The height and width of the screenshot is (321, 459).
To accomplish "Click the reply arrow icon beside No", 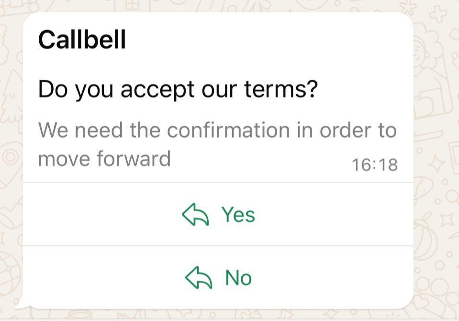I will 199,278.
